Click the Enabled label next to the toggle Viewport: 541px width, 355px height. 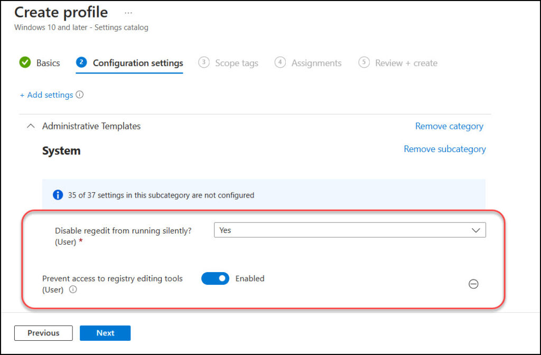tap(250, 278)
